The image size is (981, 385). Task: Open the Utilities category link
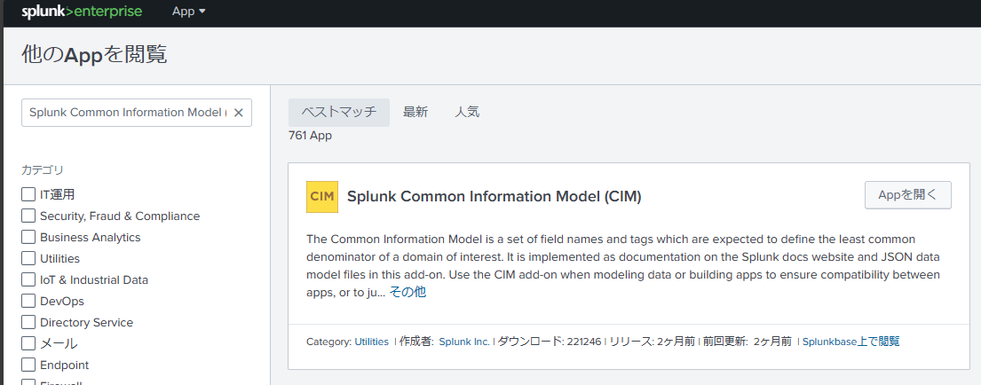click(372, 342)
